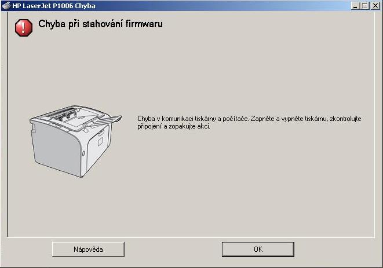Click the message line starting Chyba v komunikaci

click(x=249, y=119)
